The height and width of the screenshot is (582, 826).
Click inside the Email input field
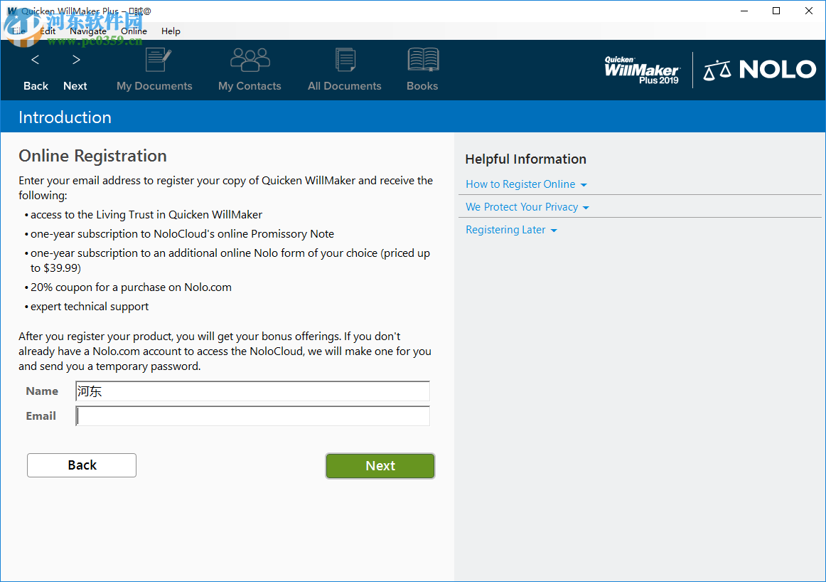pyautogui.click(x=252, y=416)
